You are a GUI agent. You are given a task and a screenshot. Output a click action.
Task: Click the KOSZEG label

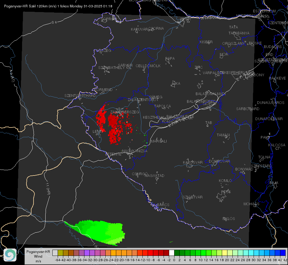104,51
